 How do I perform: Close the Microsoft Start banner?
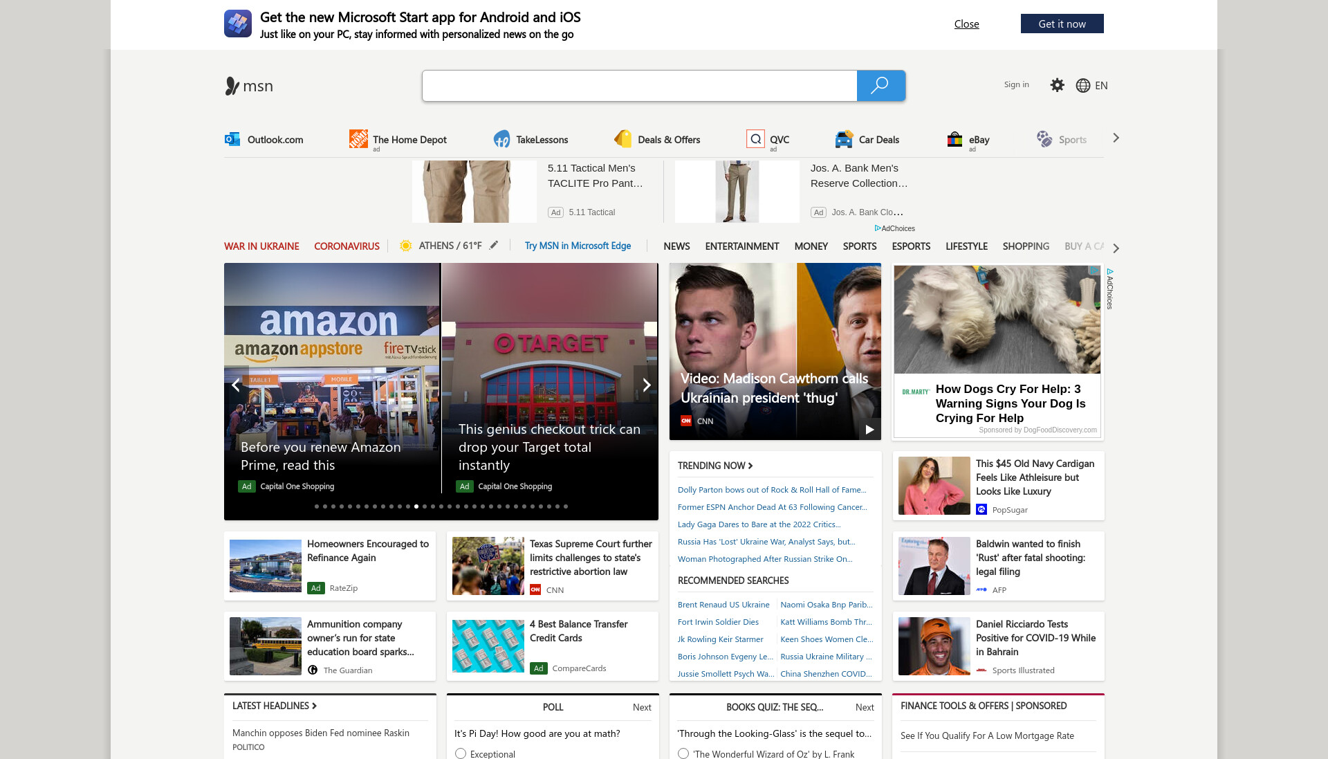tap(966, 24)
